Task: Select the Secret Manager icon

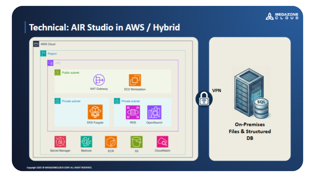Action: point(60,142)
